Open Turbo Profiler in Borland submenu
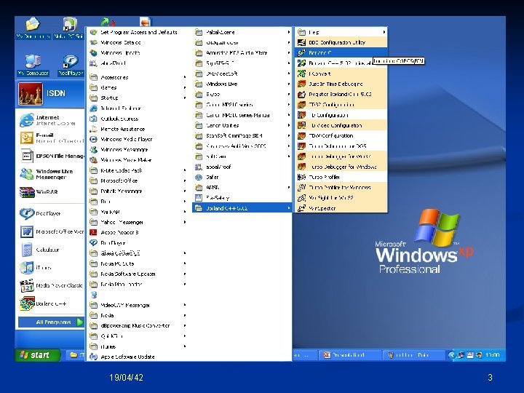 pos(341,177)
